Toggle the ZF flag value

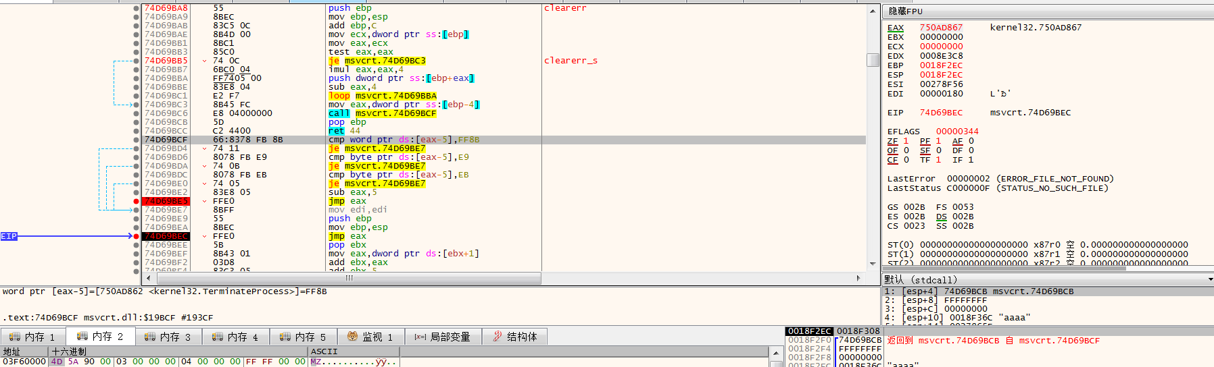click(x=906, y=141)
